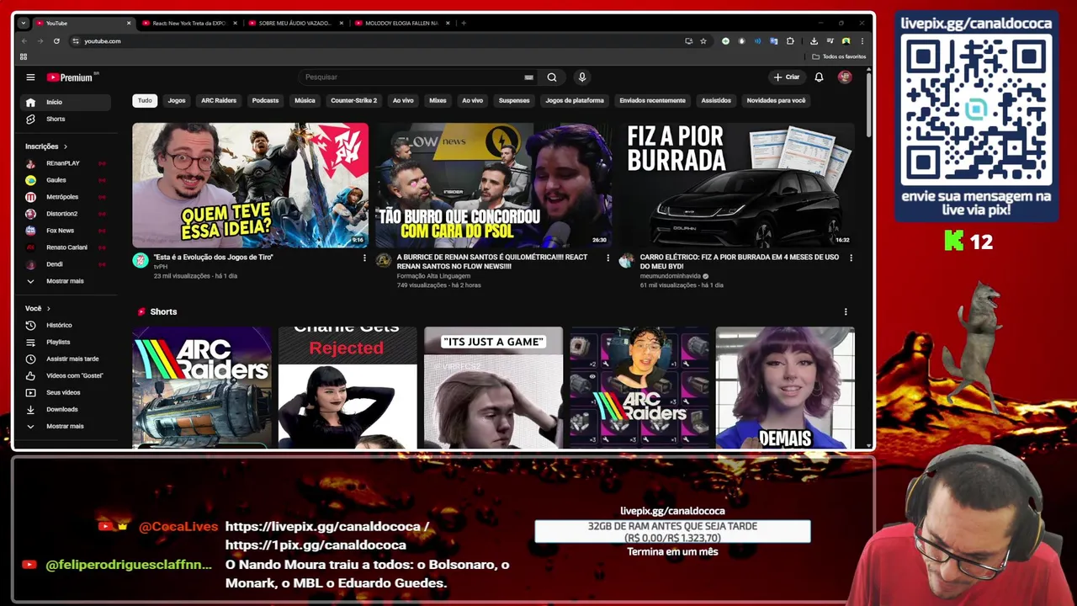
Task: Open a new browser tab
Action: pos(464,24)
